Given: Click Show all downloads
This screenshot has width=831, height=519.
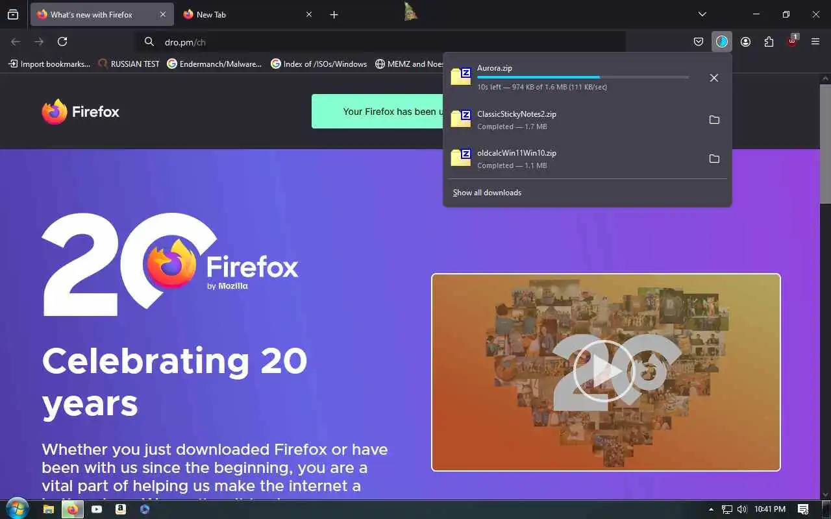Looking at the screenshot, I should coord(487,193).
